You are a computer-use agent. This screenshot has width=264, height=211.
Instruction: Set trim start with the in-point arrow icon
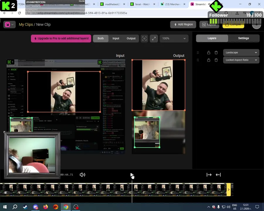point(209,175)
